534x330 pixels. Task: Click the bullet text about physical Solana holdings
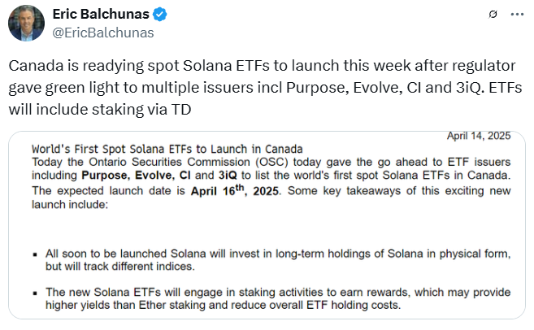[276, 254]
